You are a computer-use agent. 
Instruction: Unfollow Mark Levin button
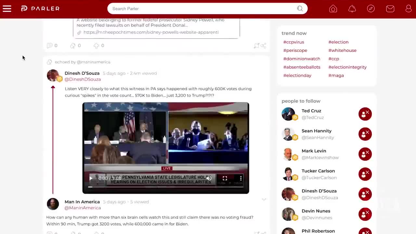(x=365, y=154)
